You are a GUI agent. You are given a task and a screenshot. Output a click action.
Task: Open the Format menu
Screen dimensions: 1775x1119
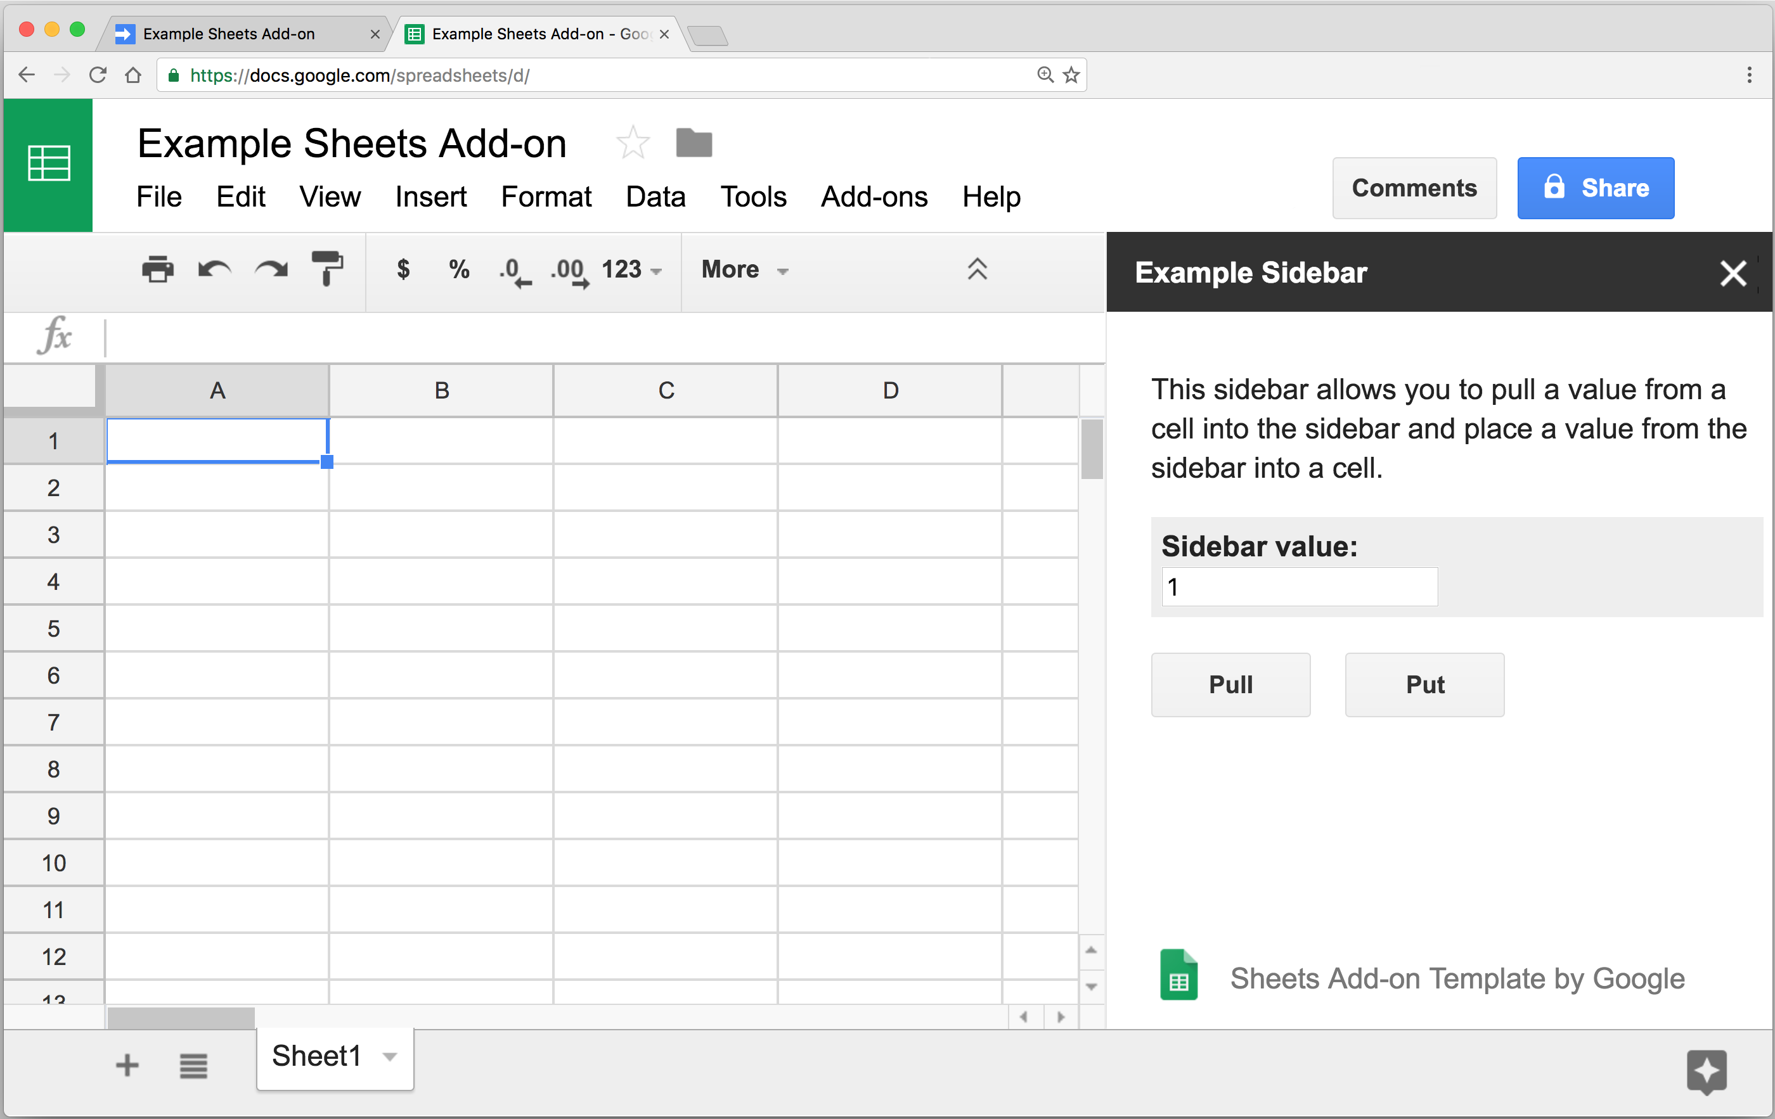(x=545, y=197)
